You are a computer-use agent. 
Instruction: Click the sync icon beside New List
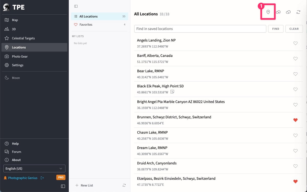[124, 185]
